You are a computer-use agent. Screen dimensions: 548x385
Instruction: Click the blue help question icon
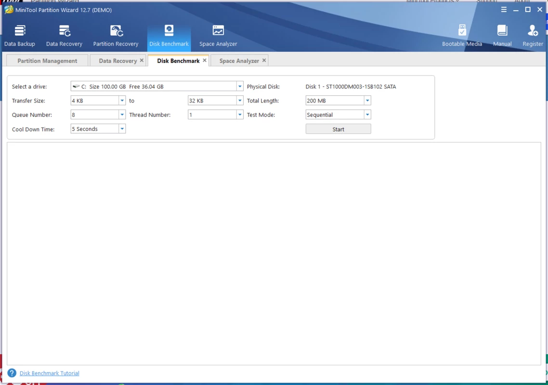point(12,373)
